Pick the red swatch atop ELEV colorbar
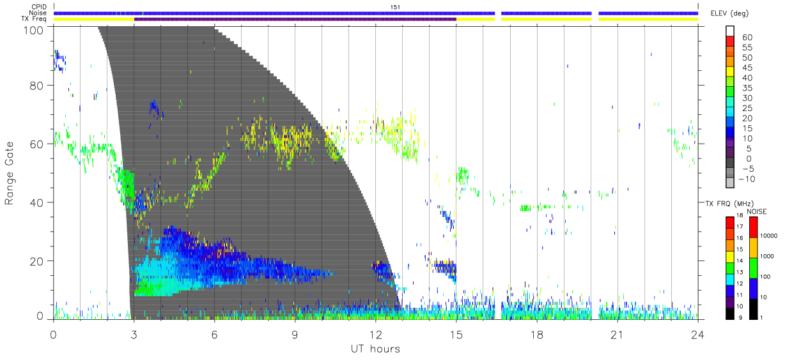Image resolution: width=785 pixels, height=362 pixels. 731,42
